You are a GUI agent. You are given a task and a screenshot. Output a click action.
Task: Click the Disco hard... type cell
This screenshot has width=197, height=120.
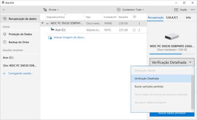point(93,23)
